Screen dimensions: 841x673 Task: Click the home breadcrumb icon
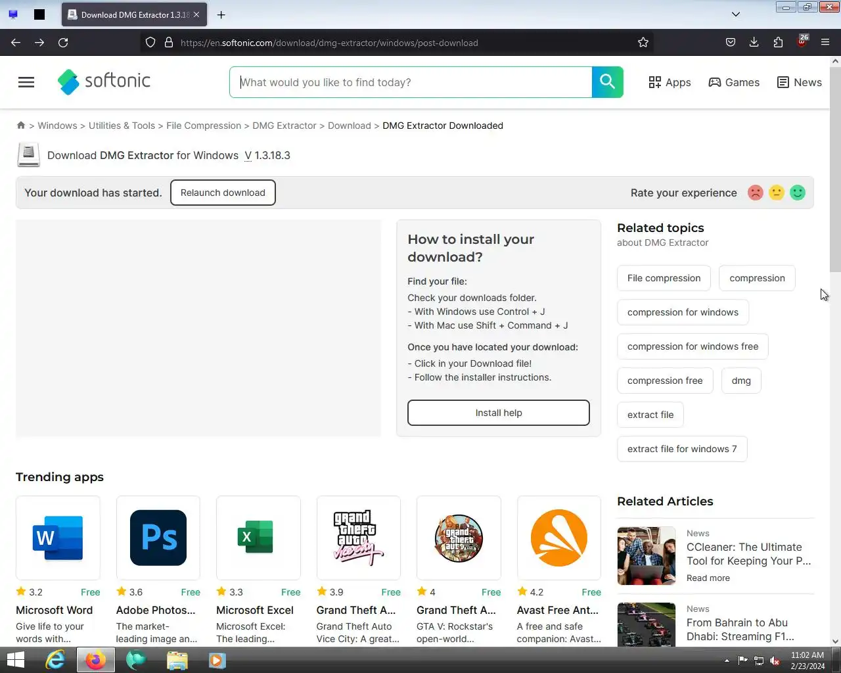pos(21,126)
